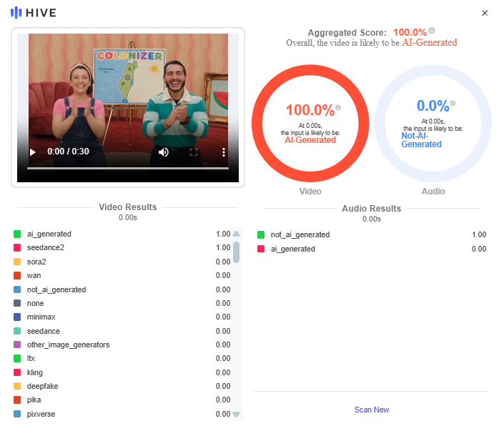Click the info icon next to Aggregated Score

click(432, 30)
